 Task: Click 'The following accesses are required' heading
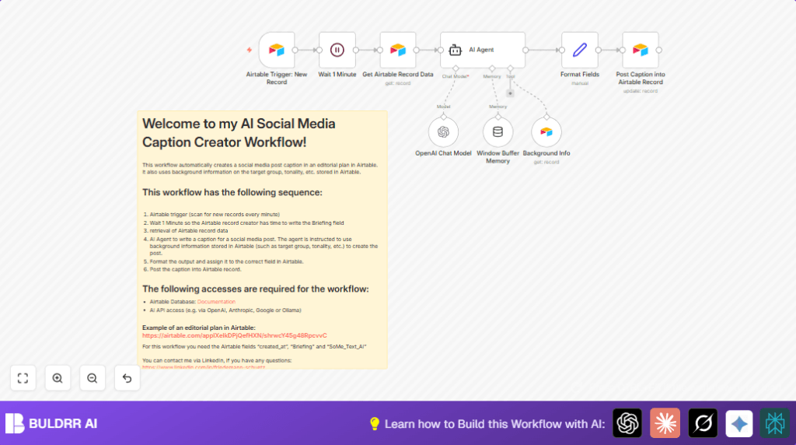tap(255, 289)
